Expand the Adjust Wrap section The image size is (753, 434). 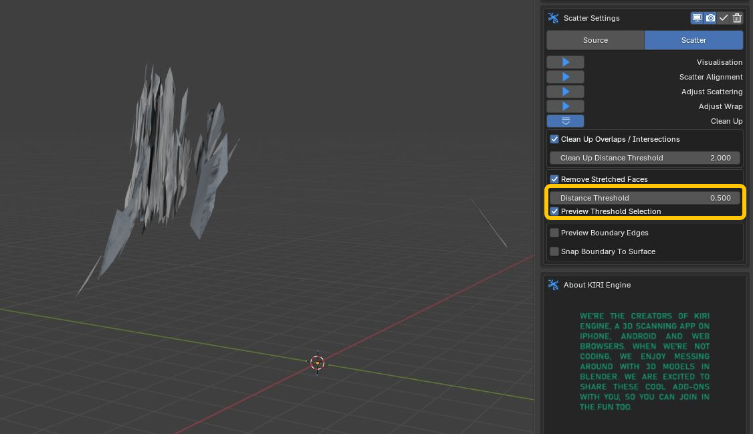565,106
